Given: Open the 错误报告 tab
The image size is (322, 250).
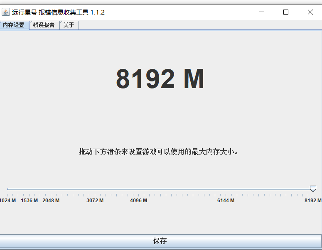Looking at the screenshot, I should point(44,25).
